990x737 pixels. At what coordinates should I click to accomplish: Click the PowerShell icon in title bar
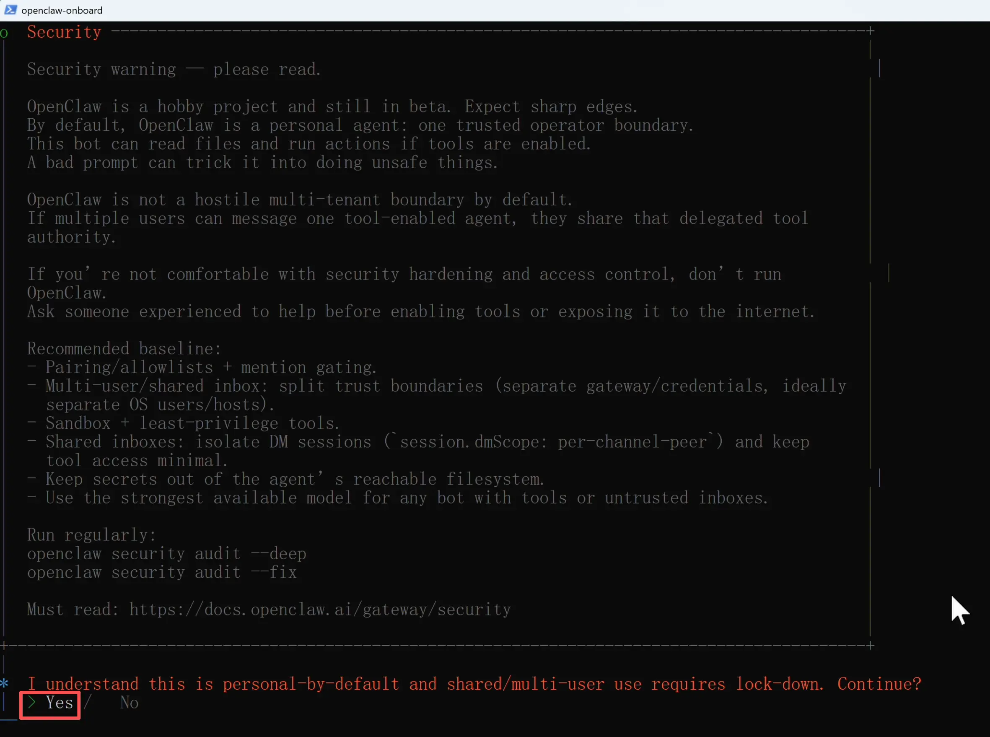point(10,10)
